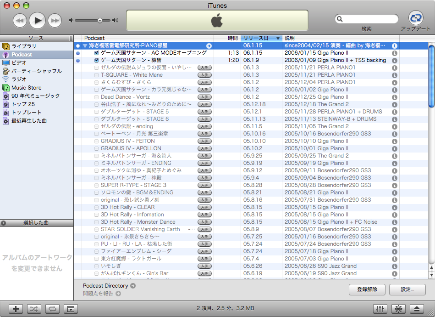Click Get button for T-SQUARE - White Mane
435x317 pixels.
tap(204, 75)
